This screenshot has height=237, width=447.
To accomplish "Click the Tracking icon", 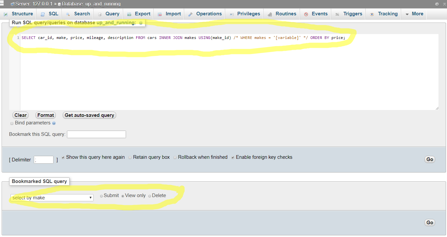I will (372, 14).
